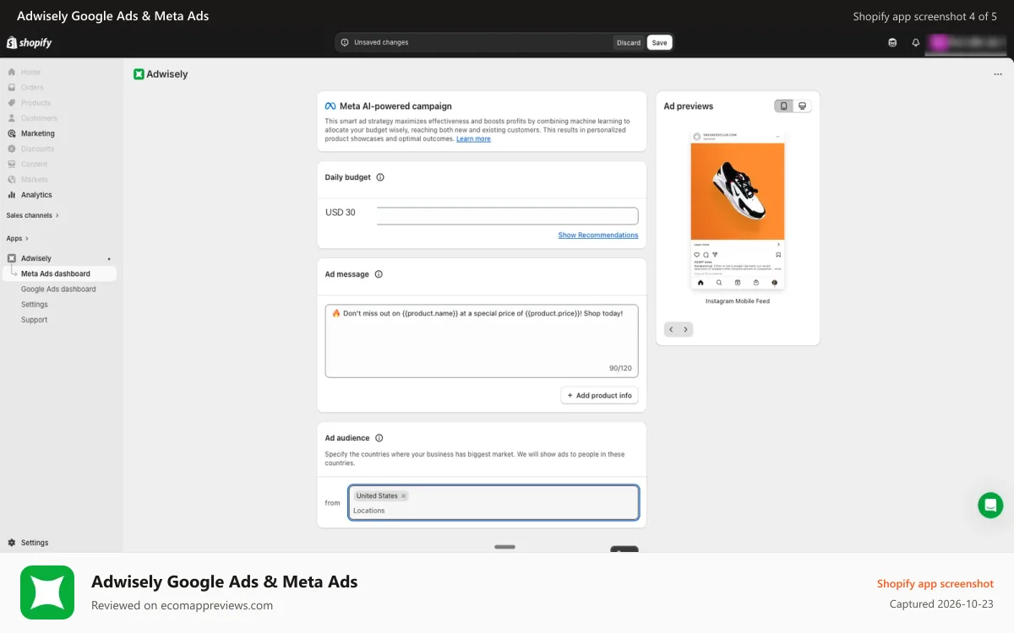Switch ad preview to mobile view

pyautogui.click(x=784, y=105)
